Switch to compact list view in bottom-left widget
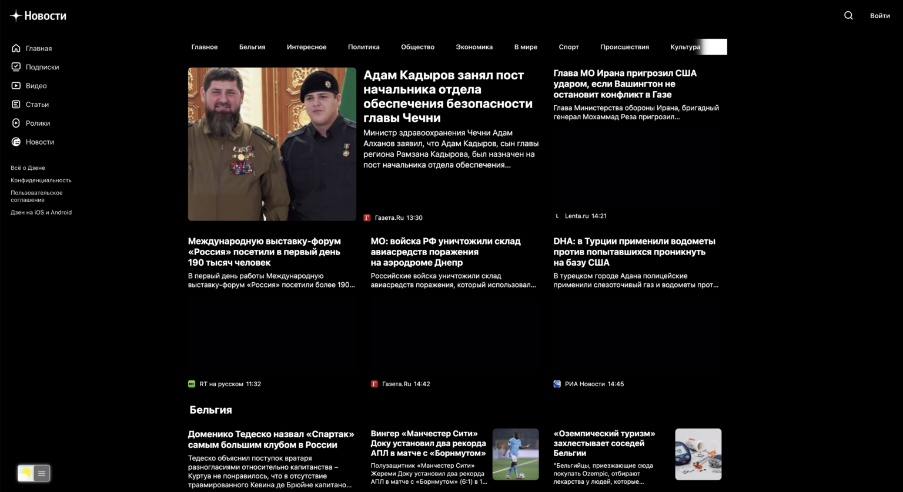 (x=41, y=473)
